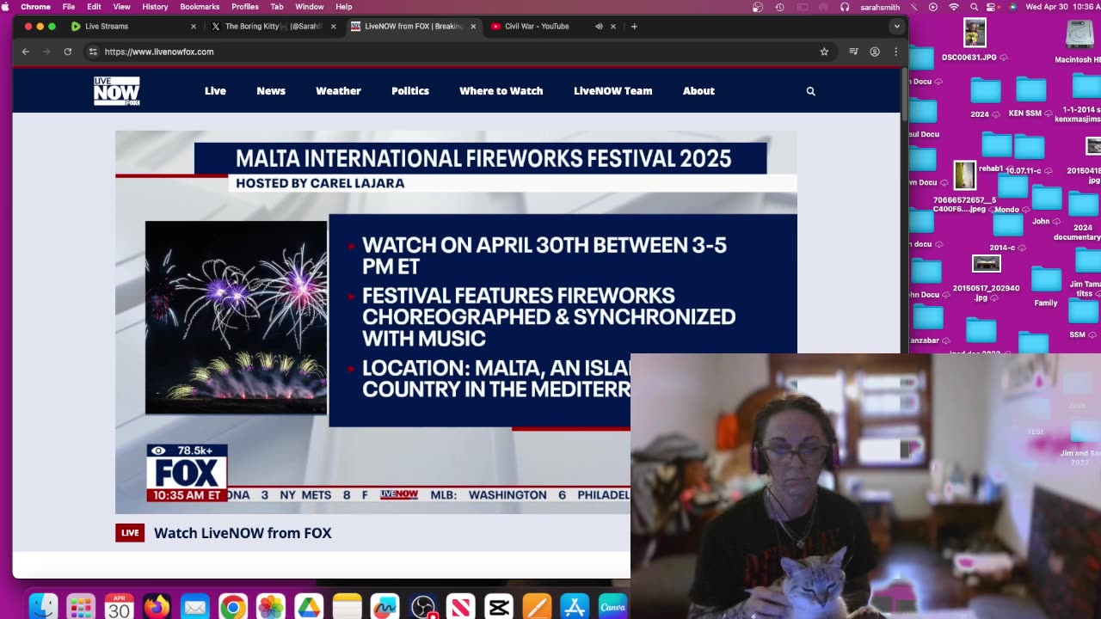Mute the Civil War YouTube tab audio
Viewport: 1101px width, 619px height.
[599, 26]
